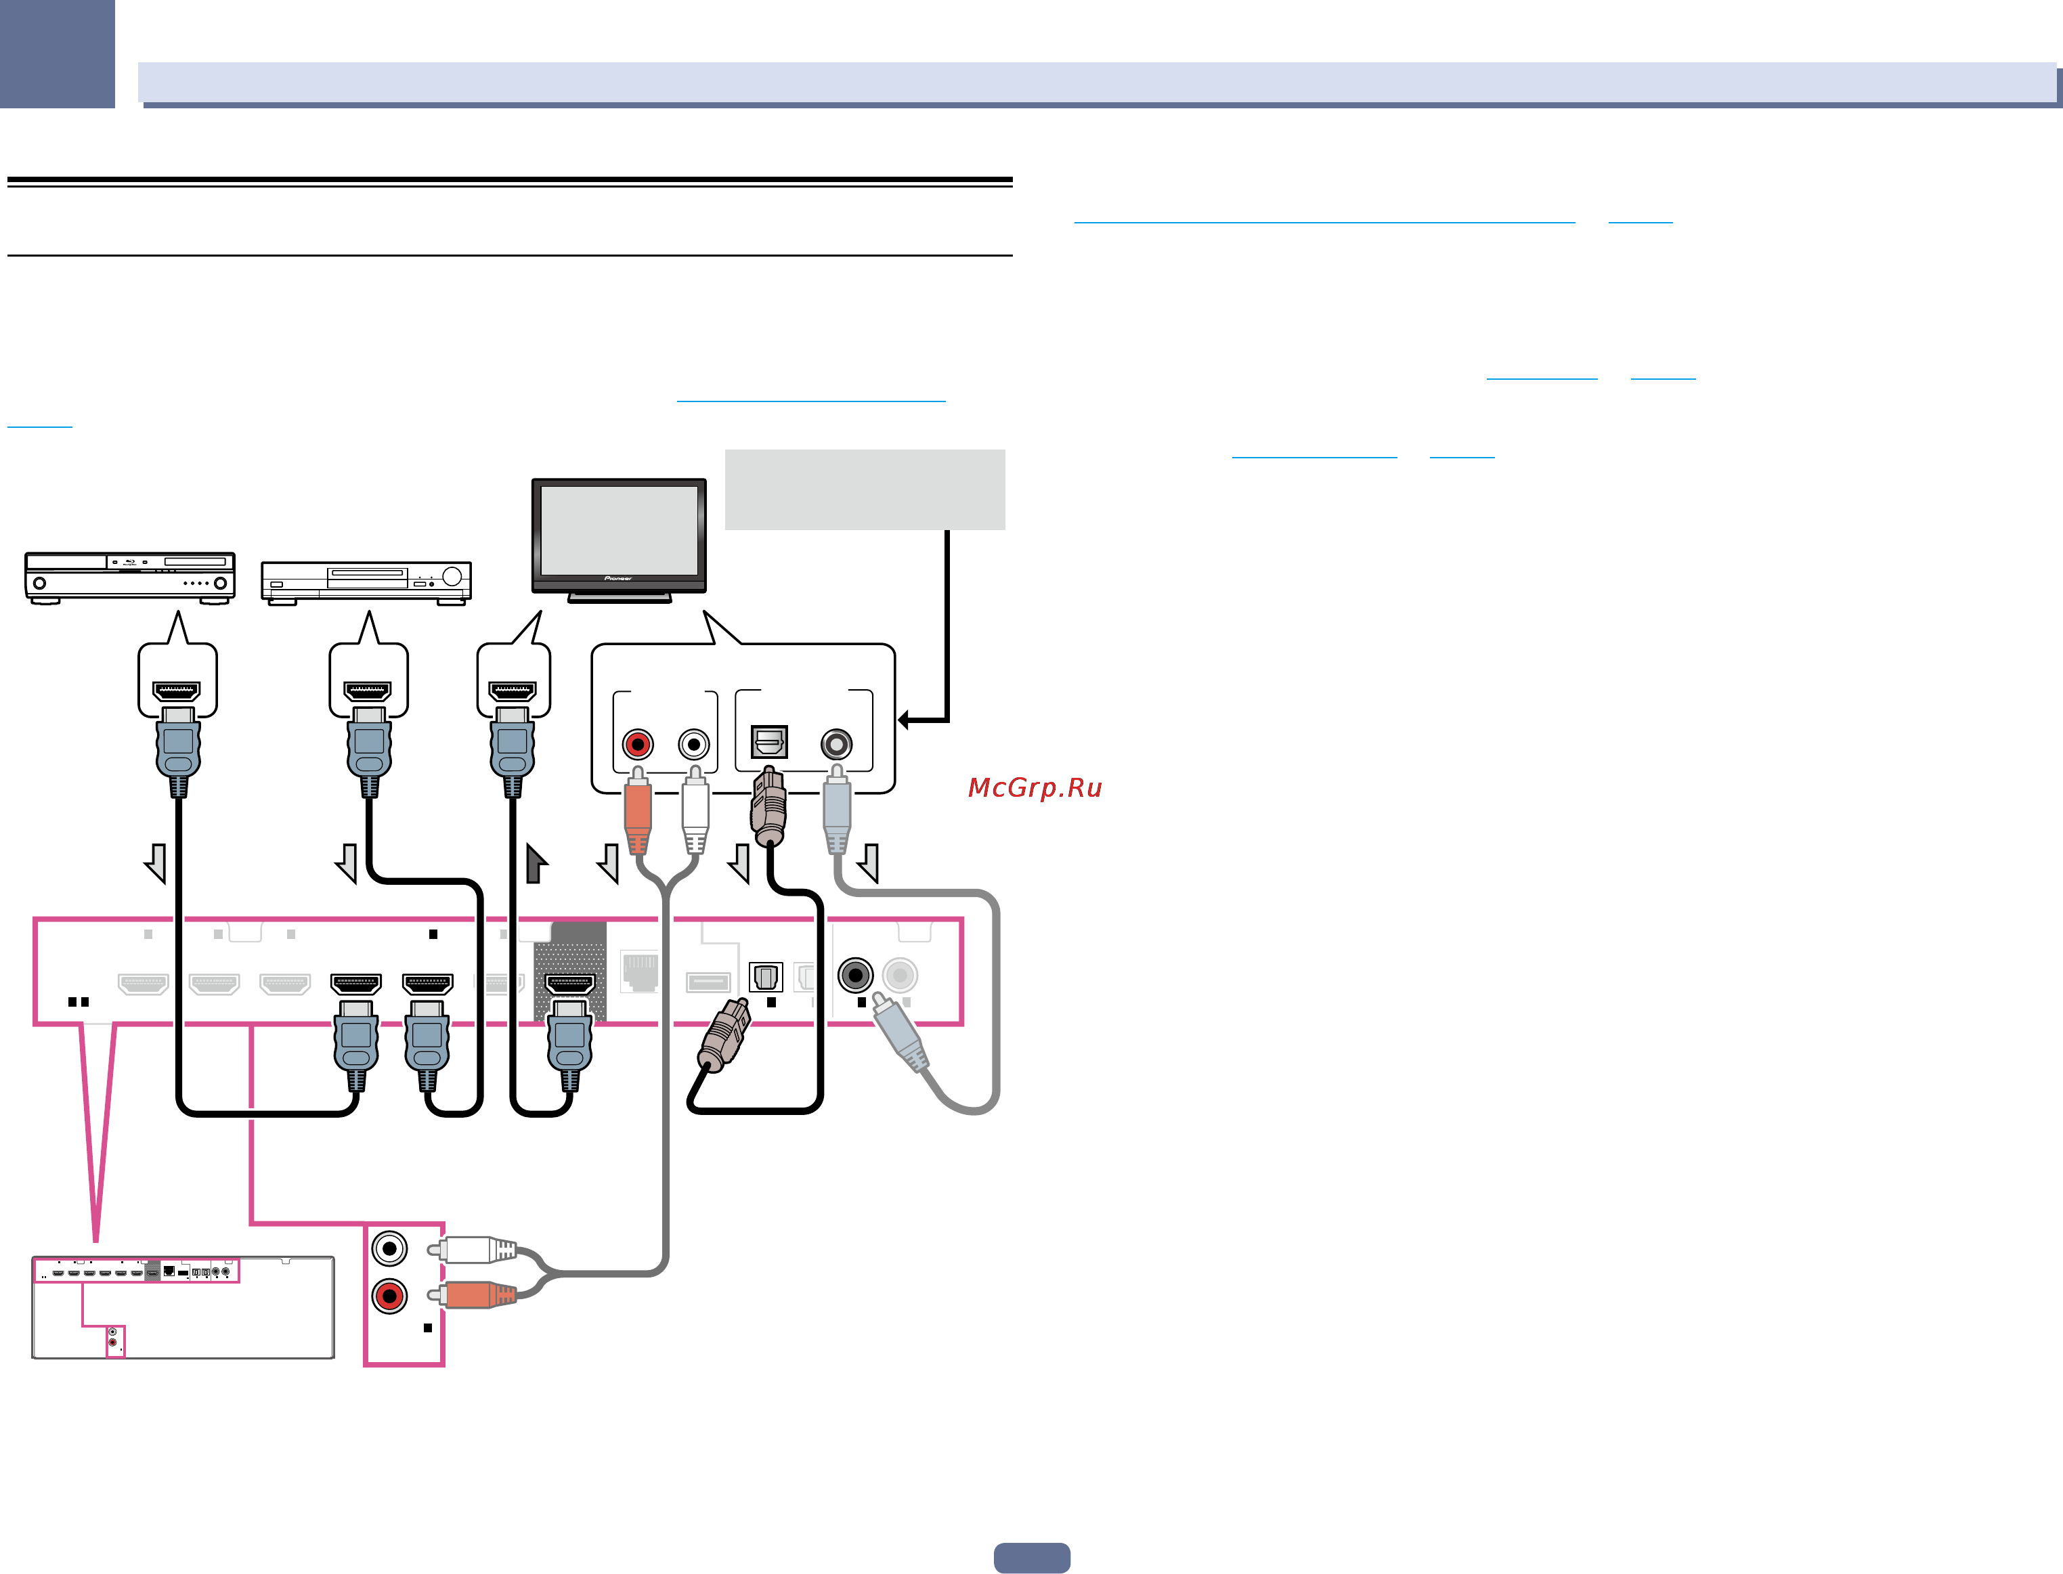This screenshot has height=1574, width=2063.
Task: Select white RCA jack in the TV audio callout
Action: (x=694, y=745)
